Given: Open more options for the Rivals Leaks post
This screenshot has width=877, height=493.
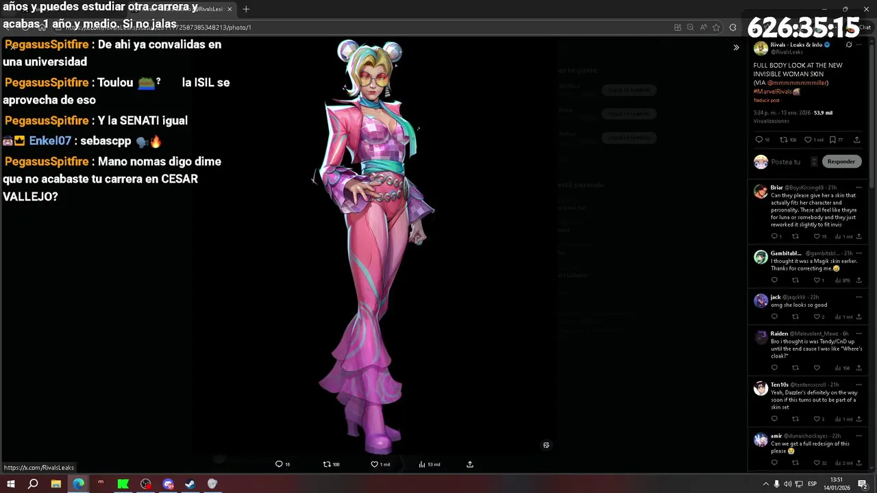Looking at the screenshot, I should tap(859, 45).
